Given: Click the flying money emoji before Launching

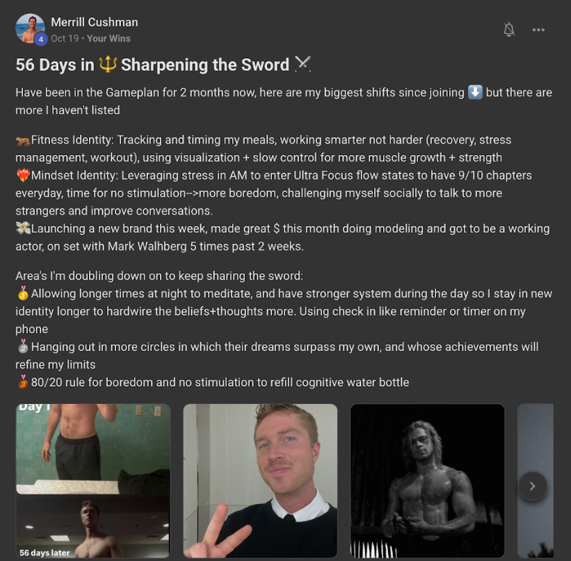Looking at the screenshot, I should 23,228.
